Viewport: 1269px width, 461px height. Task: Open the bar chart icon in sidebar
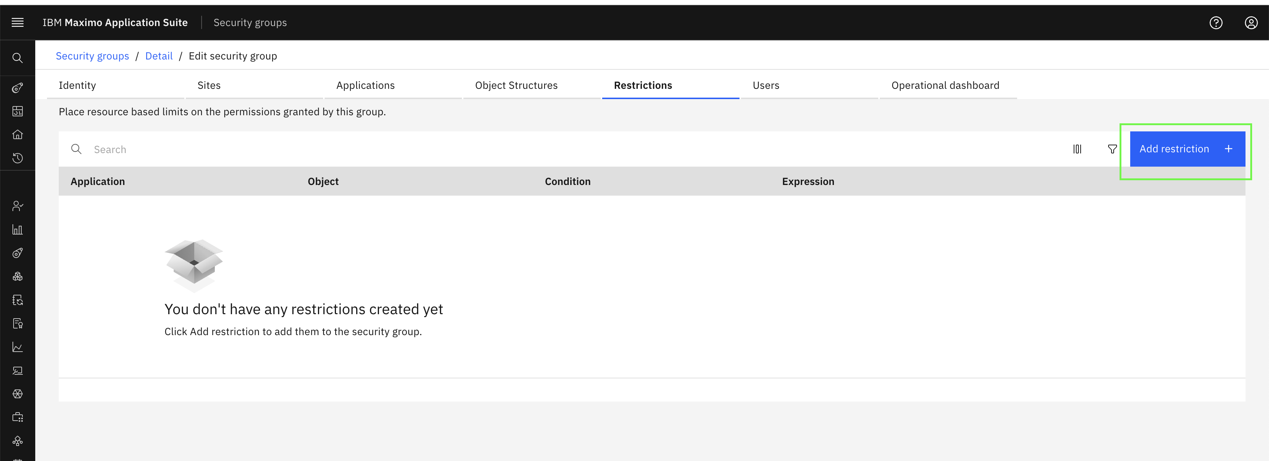18,229
